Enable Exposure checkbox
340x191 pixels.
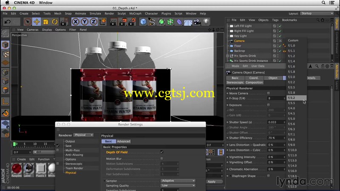point(269,105)
